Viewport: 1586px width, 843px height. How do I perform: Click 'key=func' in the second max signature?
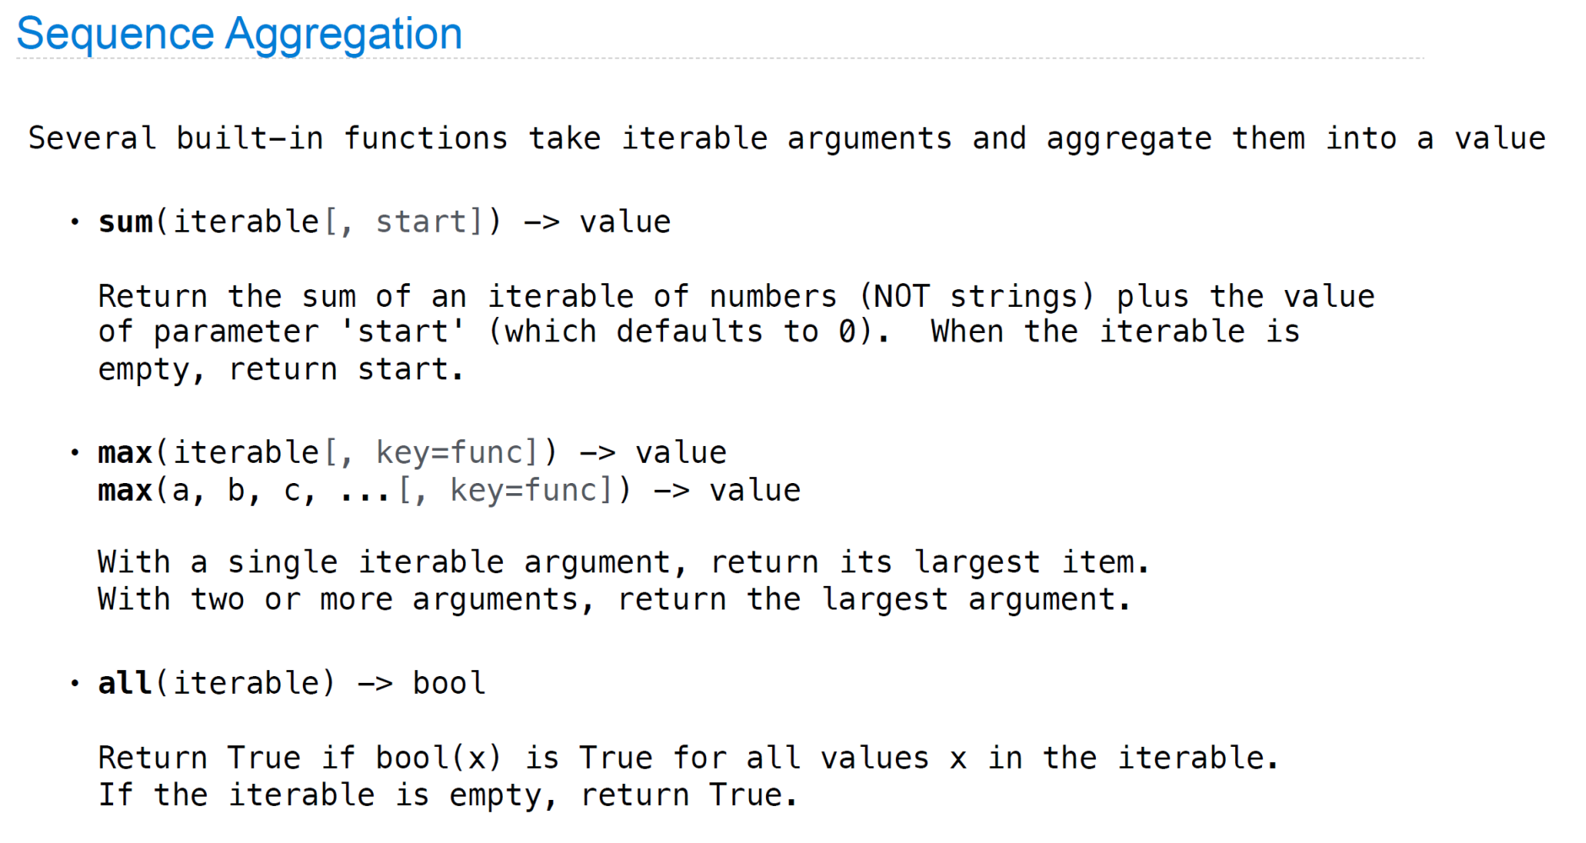coord(524,490)
